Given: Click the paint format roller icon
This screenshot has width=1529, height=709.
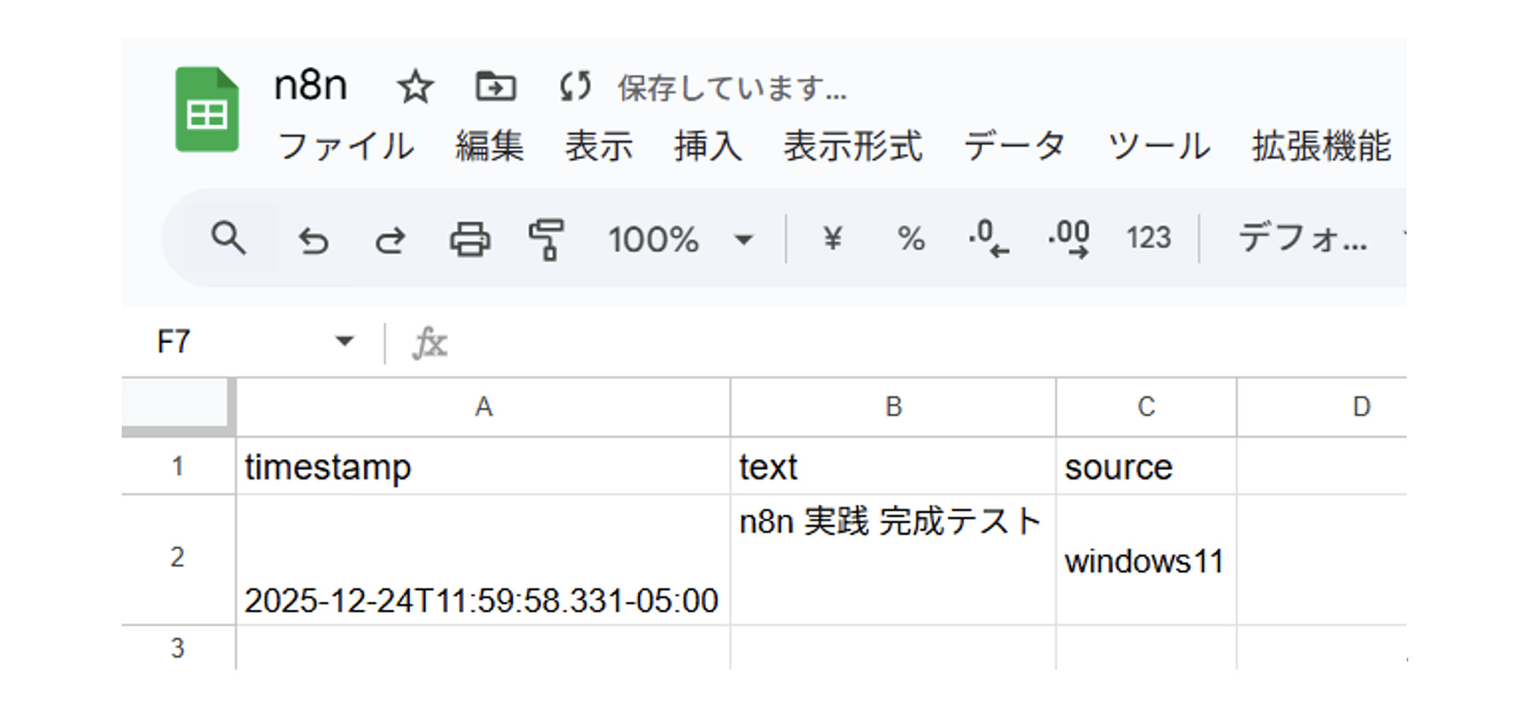Looking at the screenshot, I should pos(546,239).
